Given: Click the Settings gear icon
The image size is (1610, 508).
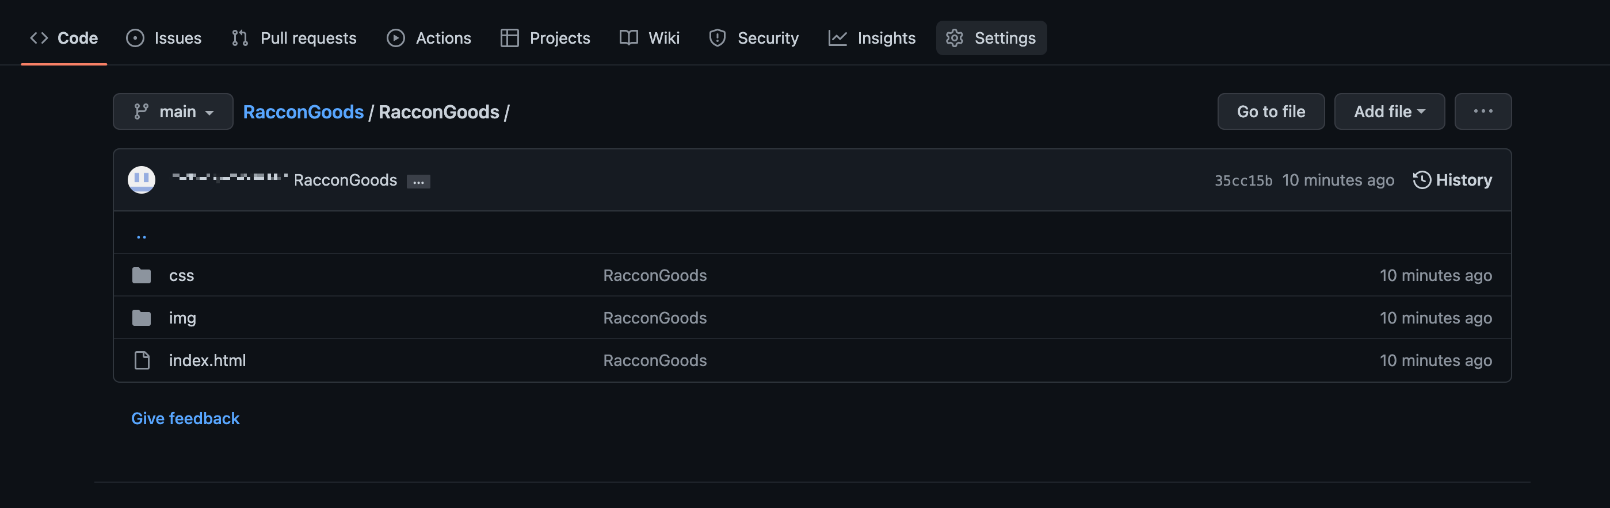Looking at the screenshot, I should click(955, 38).
